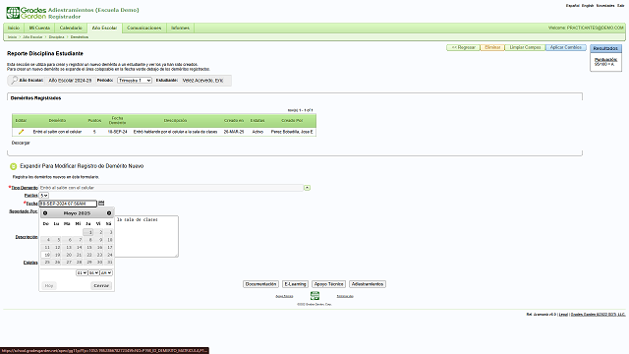Collapse the green Expandir Para Modificar section icon
The image size is (629, 354).
[13, 166]
